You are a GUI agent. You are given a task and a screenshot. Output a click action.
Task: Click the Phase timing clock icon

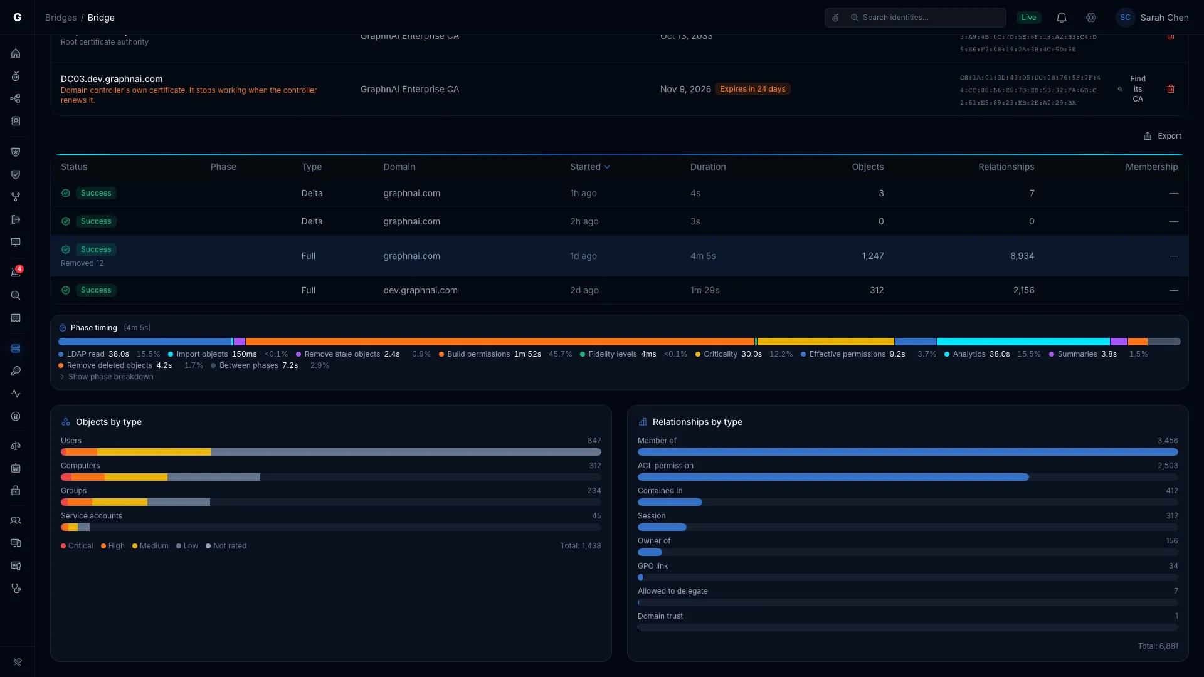pyautogui.click(x=63, y=328)
